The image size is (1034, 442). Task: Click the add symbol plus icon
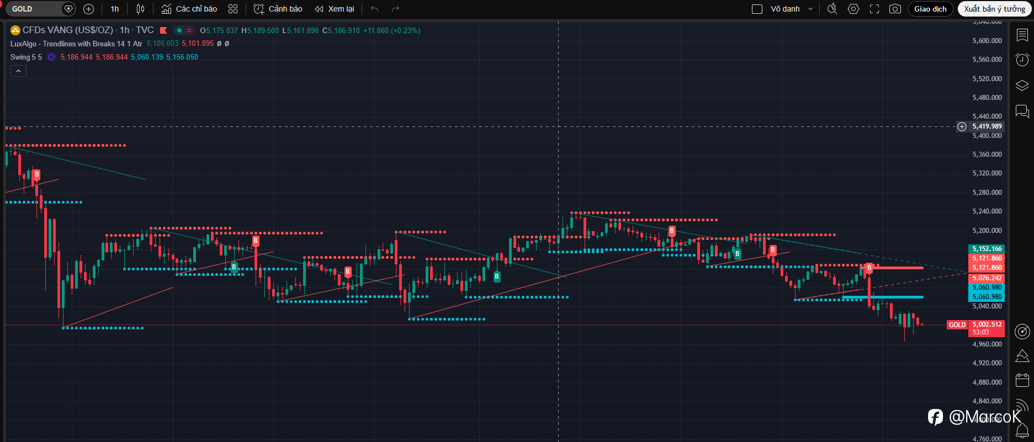click(88, 9)
